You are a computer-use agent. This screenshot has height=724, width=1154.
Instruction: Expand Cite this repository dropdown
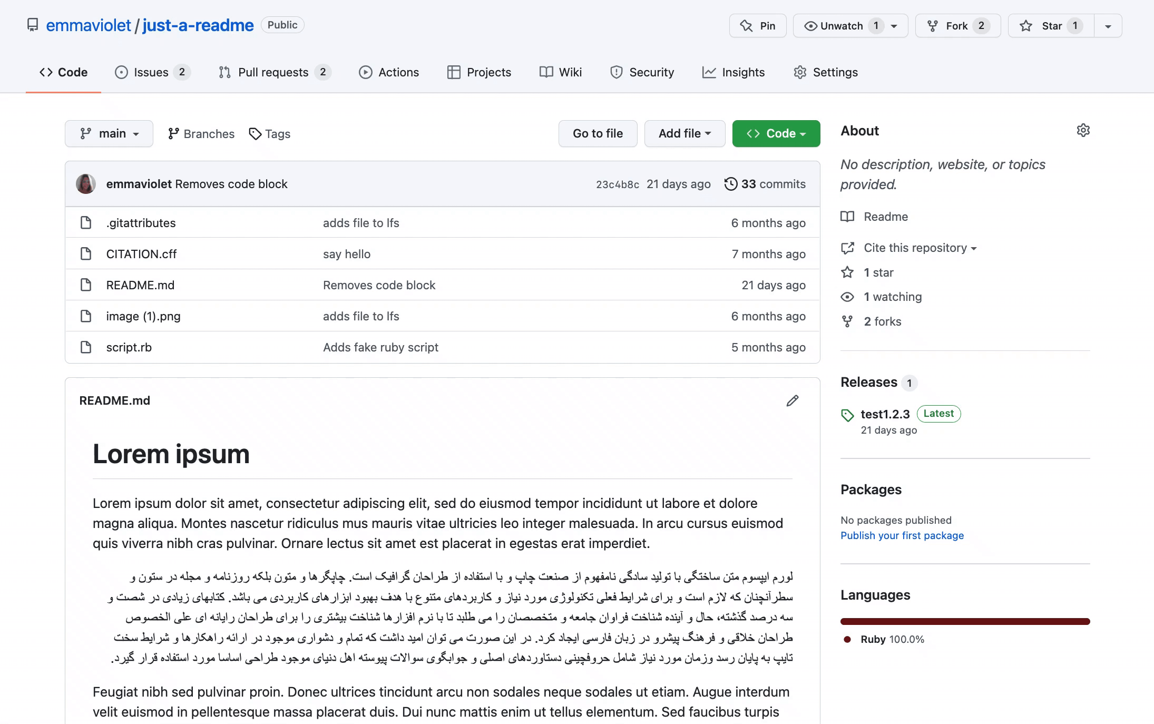[920, 248]
